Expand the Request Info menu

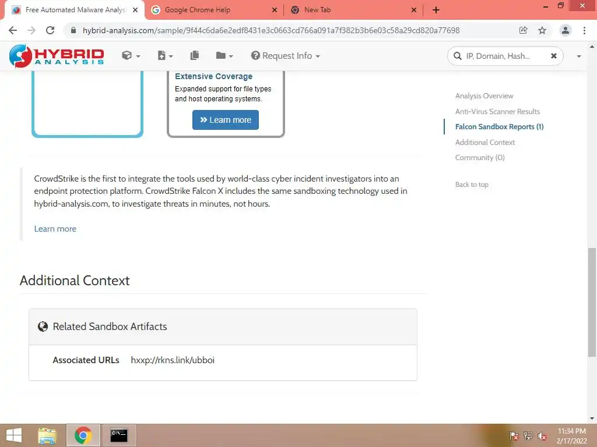285,56
